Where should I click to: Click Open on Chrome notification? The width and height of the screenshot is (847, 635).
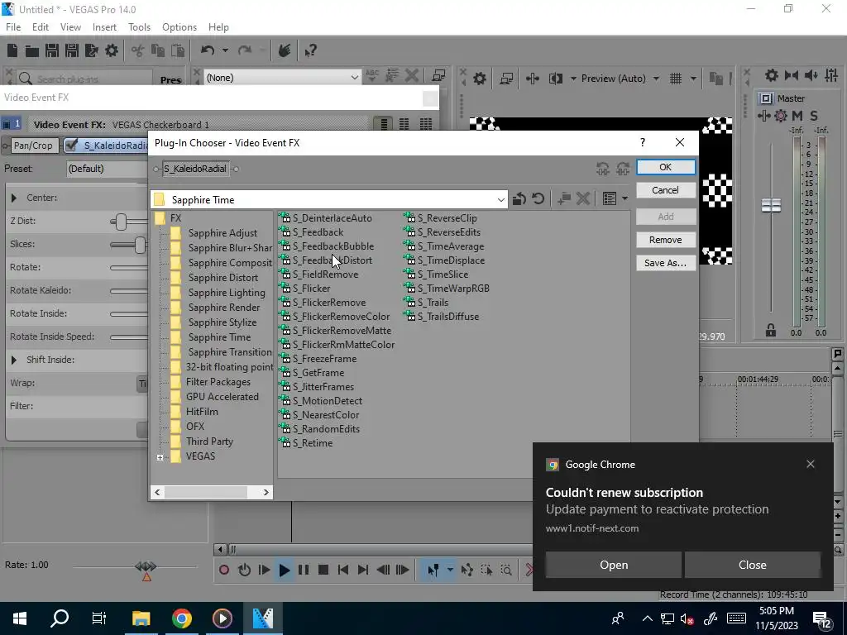coord(614,565)
